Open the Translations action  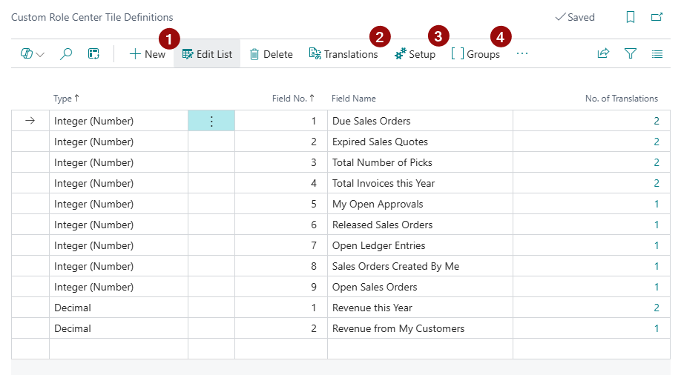pos(343,54)
